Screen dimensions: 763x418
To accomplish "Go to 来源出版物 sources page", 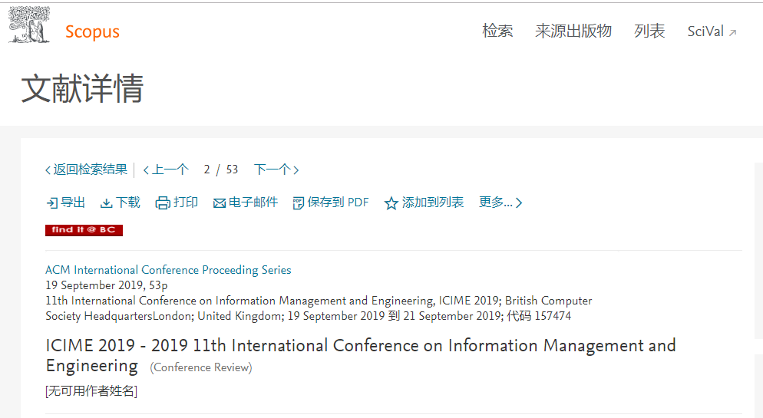I will pos(573,31).
